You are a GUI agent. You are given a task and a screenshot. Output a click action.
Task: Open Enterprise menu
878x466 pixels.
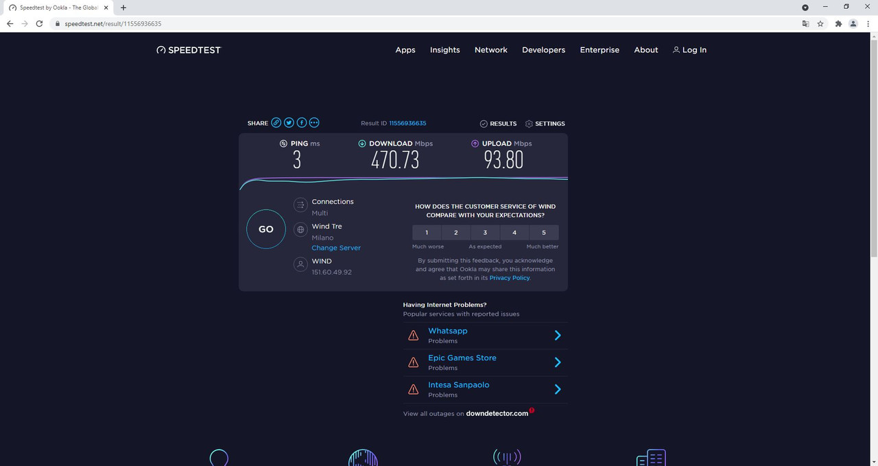600,50
